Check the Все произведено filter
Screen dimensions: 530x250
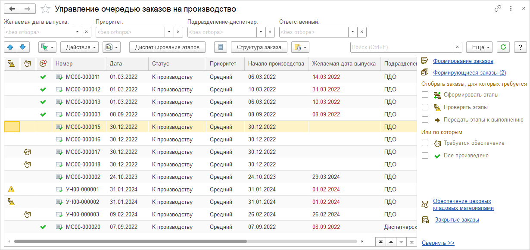coord(425,156)
